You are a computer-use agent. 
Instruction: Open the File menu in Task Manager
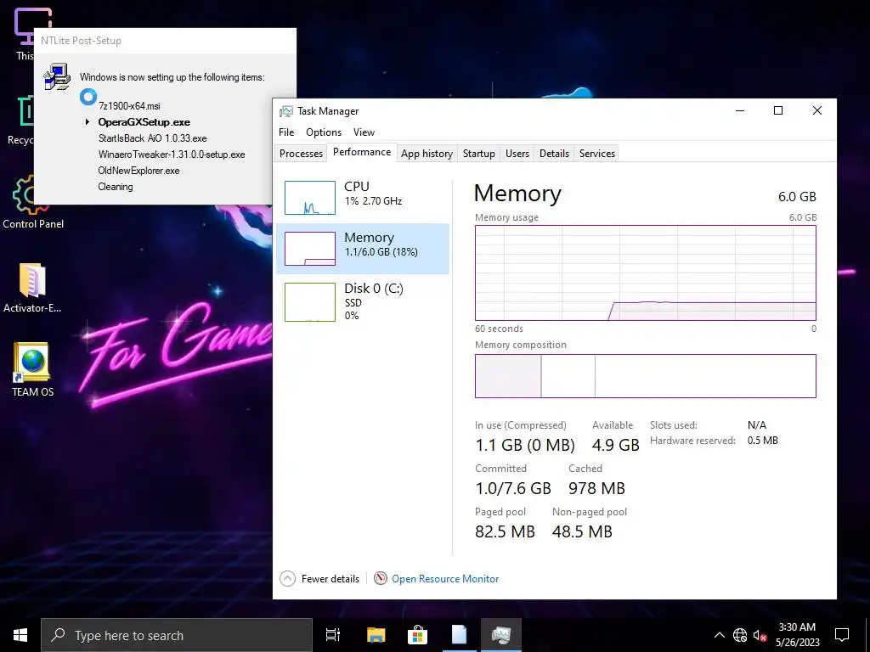click(286, 132)
